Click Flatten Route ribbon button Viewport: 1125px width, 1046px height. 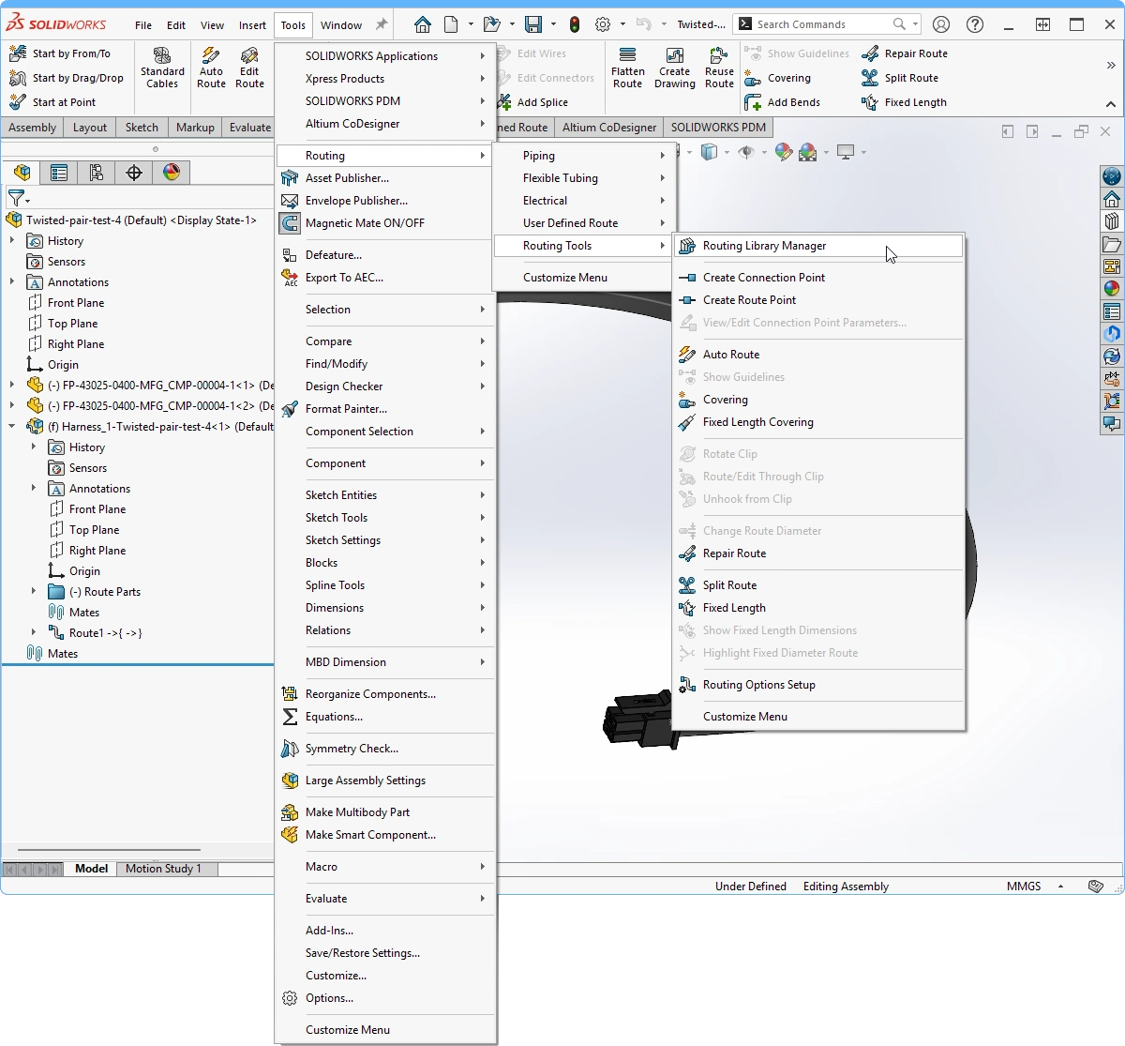(x=627, y=68)
